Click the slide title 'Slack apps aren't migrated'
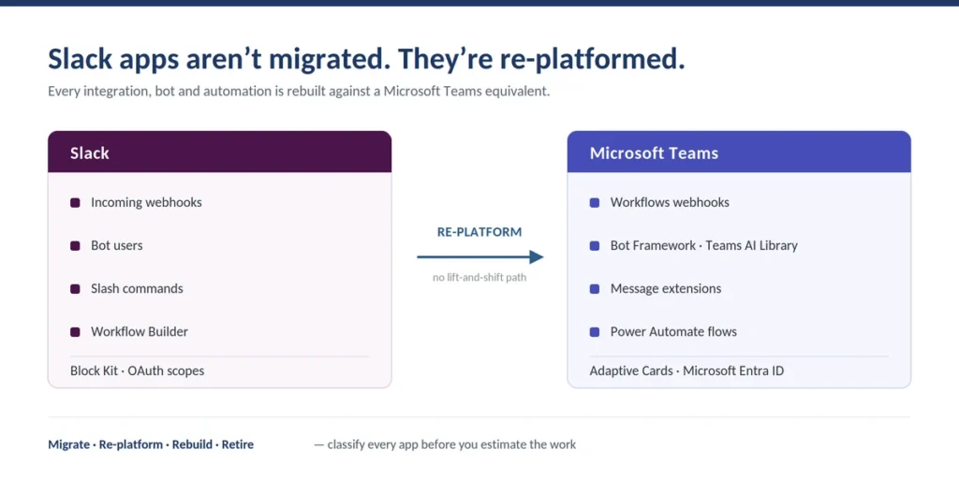This screenshot has height=479, width=959. [366, 59]
